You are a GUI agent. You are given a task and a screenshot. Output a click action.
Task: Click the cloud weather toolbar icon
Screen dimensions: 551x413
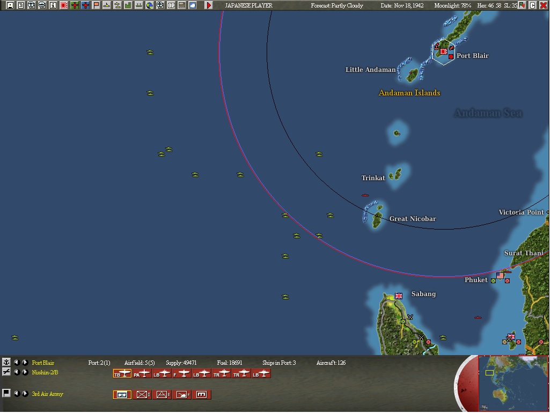(x=193, y=5)
